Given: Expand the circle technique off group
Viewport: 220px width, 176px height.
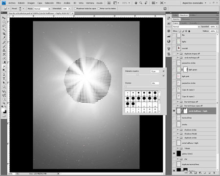Looking at the screenshot, I should 178,58.
